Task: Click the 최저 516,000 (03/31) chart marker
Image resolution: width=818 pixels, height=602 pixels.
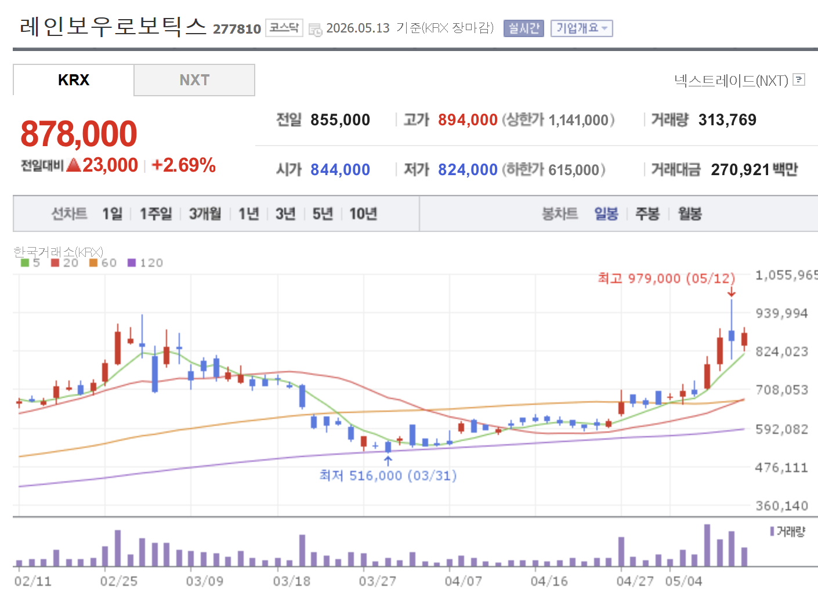Action: click(x=388, y=476)
